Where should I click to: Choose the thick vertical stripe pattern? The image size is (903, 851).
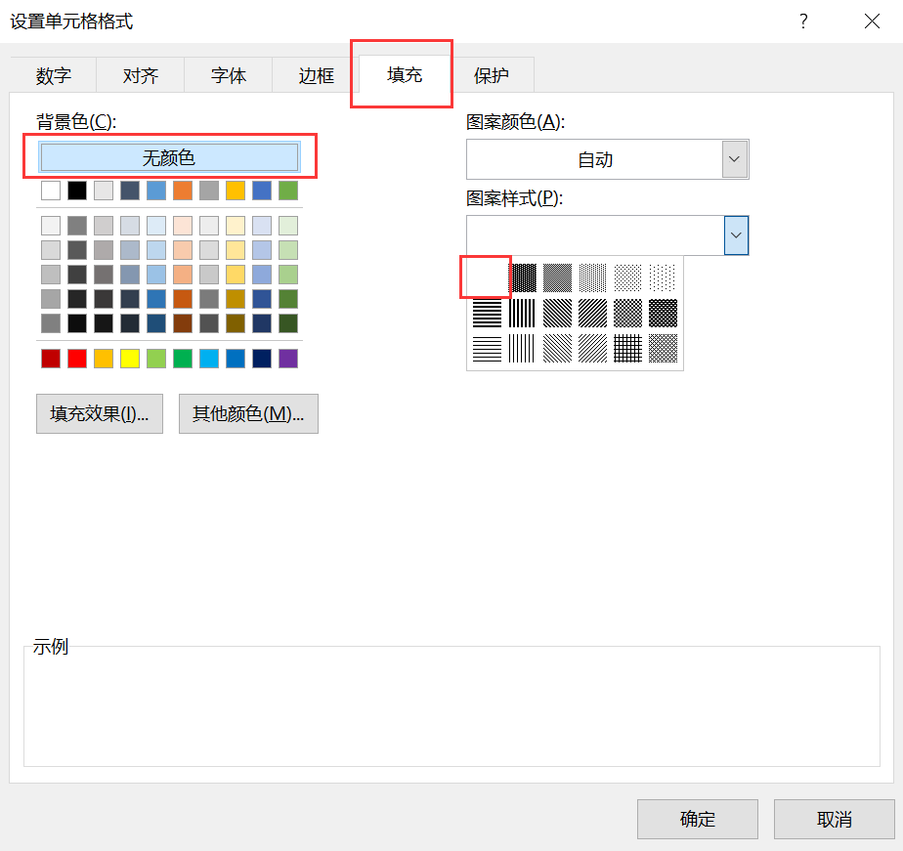522,314
